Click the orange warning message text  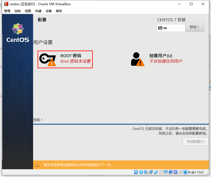point(78,165)
